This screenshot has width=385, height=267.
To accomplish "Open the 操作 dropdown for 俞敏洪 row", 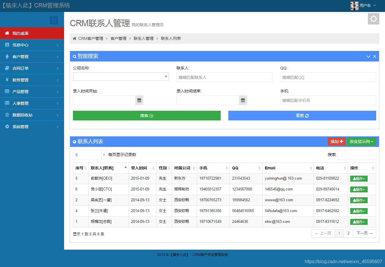I will click(x=359, y=178).
